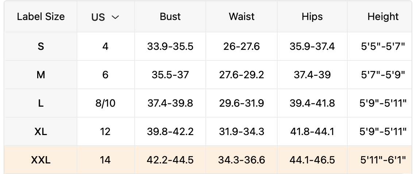Click the Waist column header

click(x=242, y=17)
